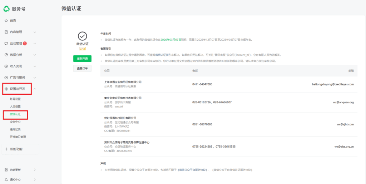Click QQ客服:4008000249 text
366x184 pixels.
click(x=118, y=151)
